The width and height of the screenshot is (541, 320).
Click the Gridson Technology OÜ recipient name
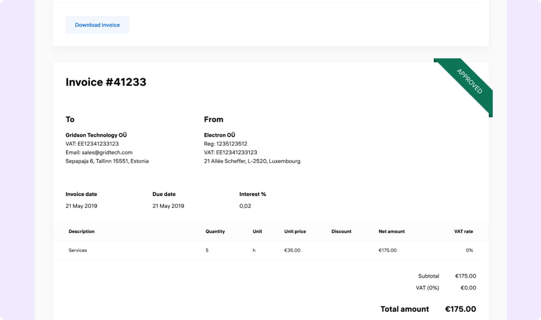(96, 135)
